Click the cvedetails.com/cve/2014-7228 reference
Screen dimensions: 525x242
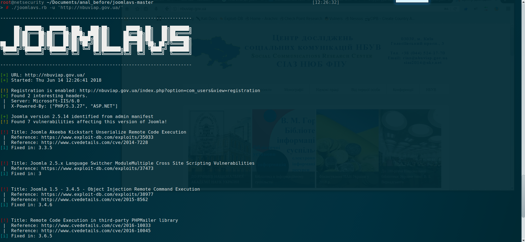click(x=95, y=142)
